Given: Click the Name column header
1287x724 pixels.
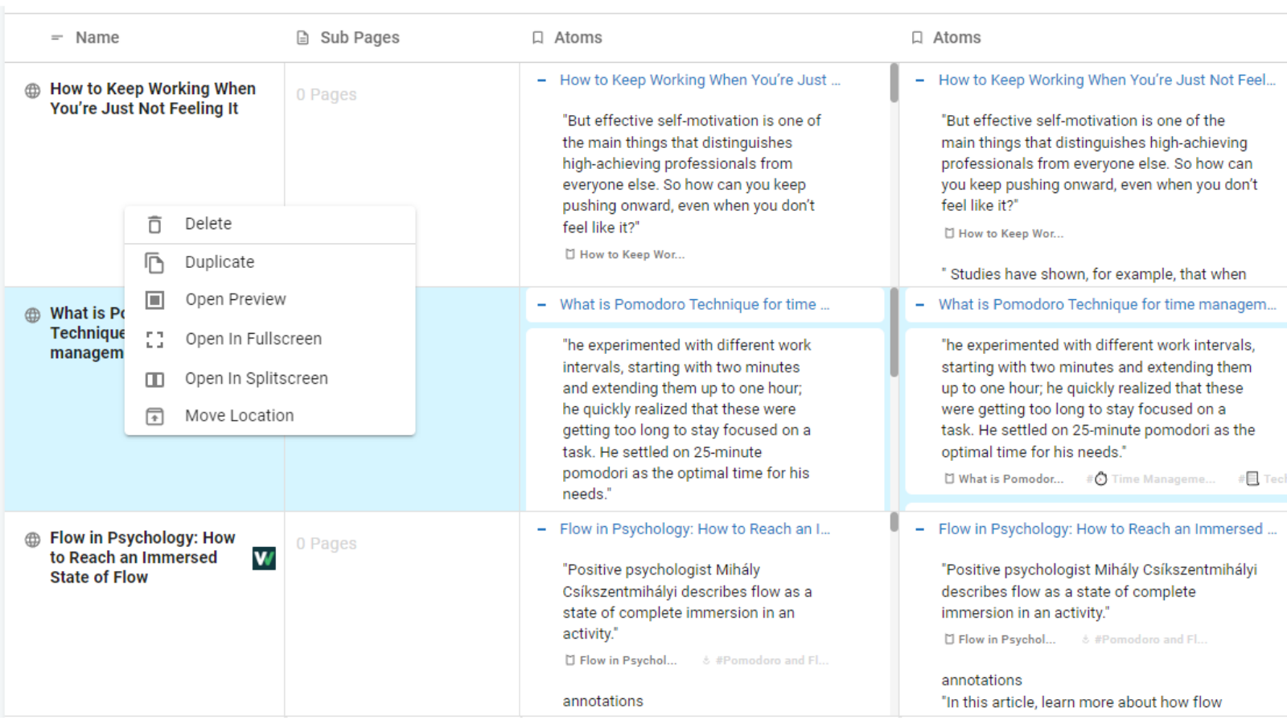Looking at the screenshot, I should point(97,38).
